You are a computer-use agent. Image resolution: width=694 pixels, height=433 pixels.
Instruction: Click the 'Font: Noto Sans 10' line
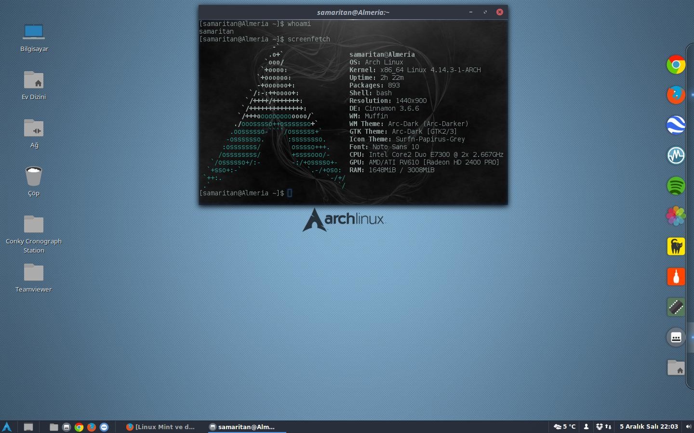coord(384,147)
